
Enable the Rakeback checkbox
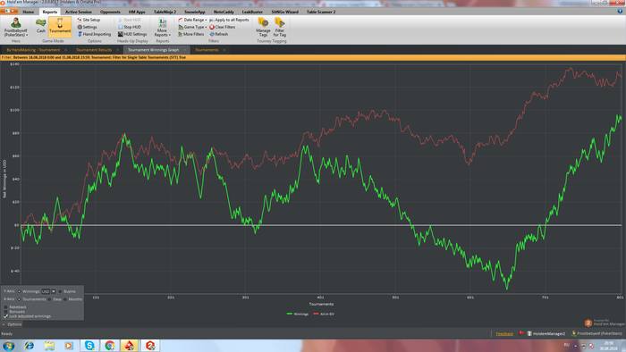click(x=5, y=307)
